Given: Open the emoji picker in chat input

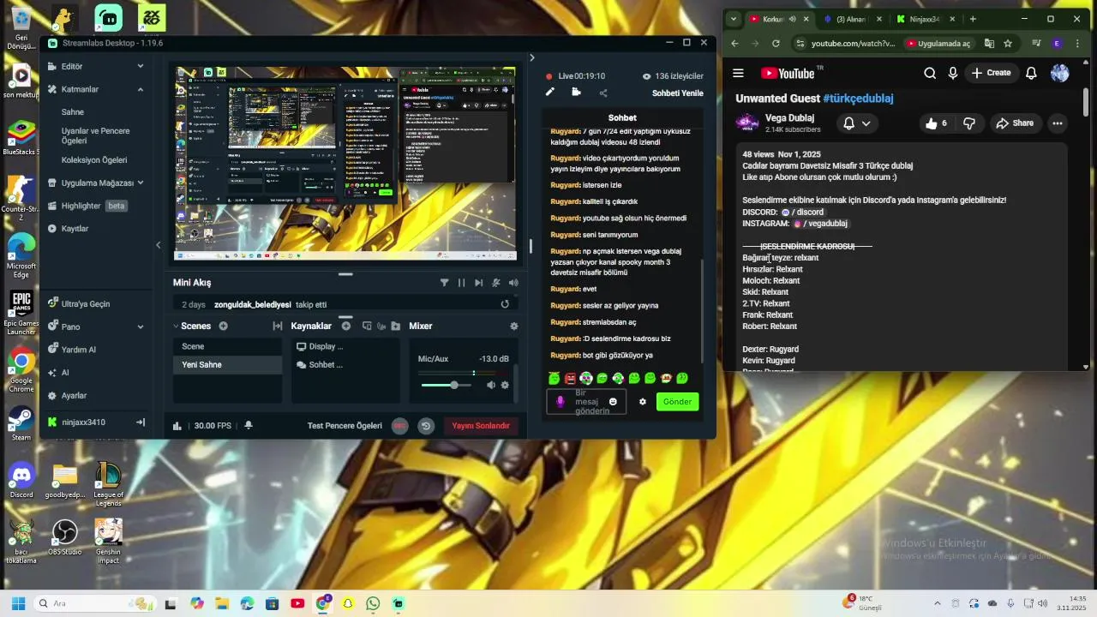Looking at the screenshot, I should [613, 401].
